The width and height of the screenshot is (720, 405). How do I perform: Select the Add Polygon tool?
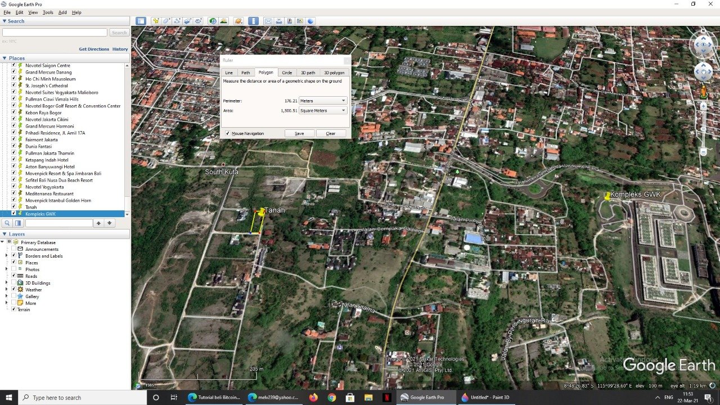click(x=166, y=21)
